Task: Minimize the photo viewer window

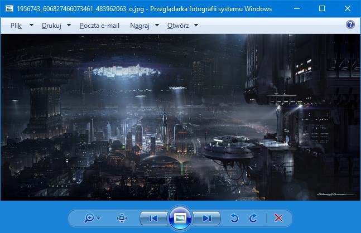Action: tap(297, 9)
